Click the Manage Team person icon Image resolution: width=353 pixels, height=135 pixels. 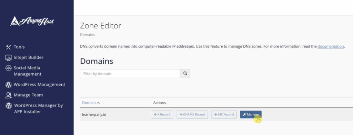point(8,95)
